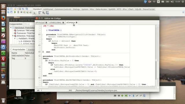Click the code editor horizontal scrollbar
The image size is (185, 104).
coord(96,88)
